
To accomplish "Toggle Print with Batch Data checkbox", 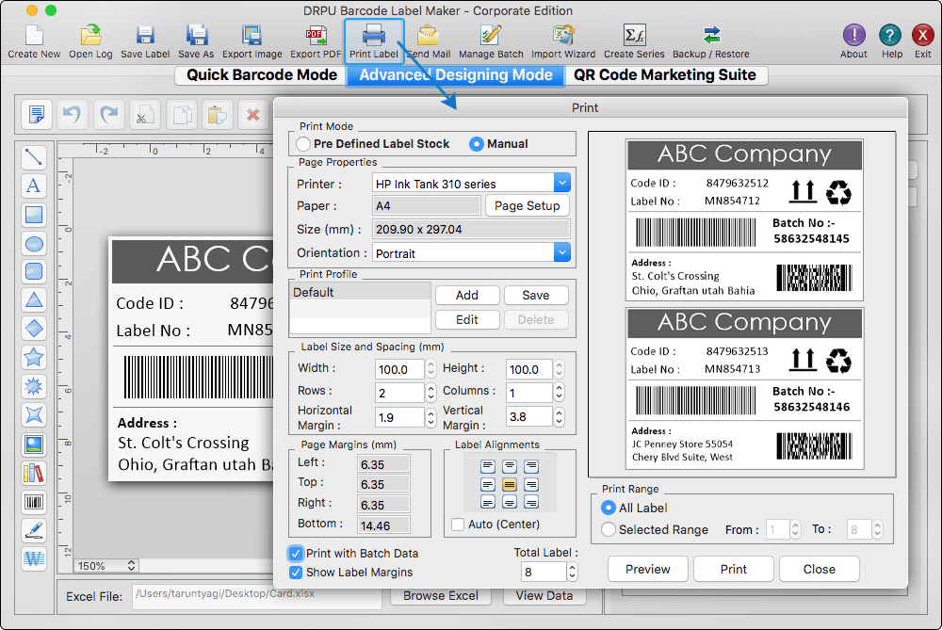I will tap(296, 553).
